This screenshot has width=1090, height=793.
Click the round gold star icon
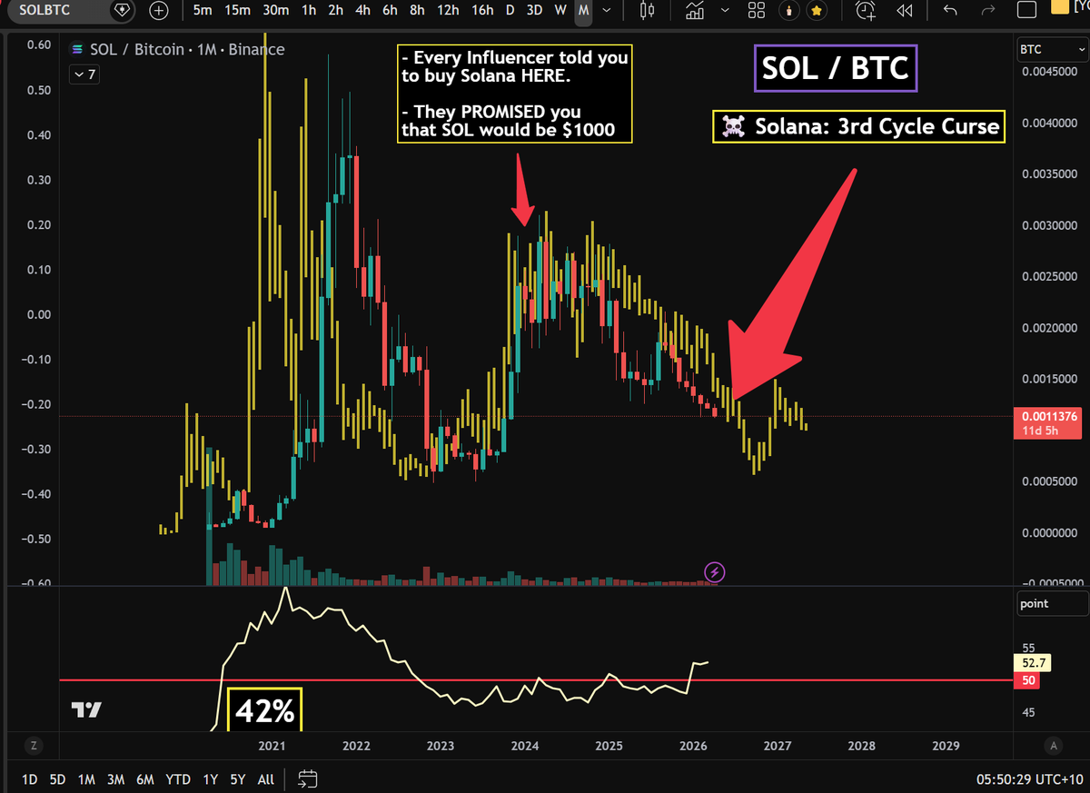click(x=817, y=11)
